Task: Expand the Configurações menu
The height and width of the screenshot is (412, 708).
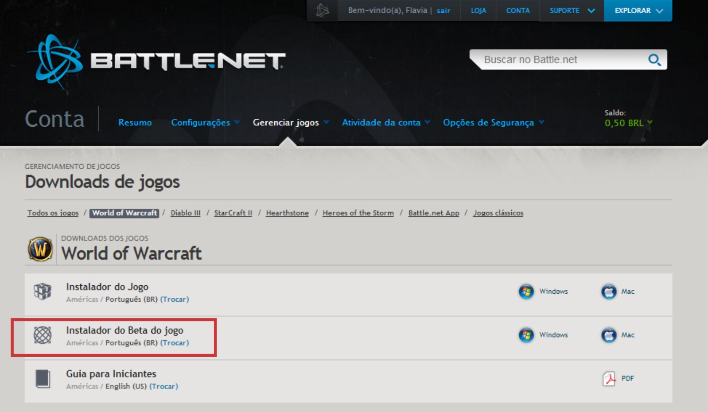Action: click(205, 123)
